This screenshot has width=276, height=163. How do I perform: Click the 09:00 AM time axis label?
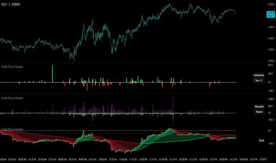[x=83, y=159]
